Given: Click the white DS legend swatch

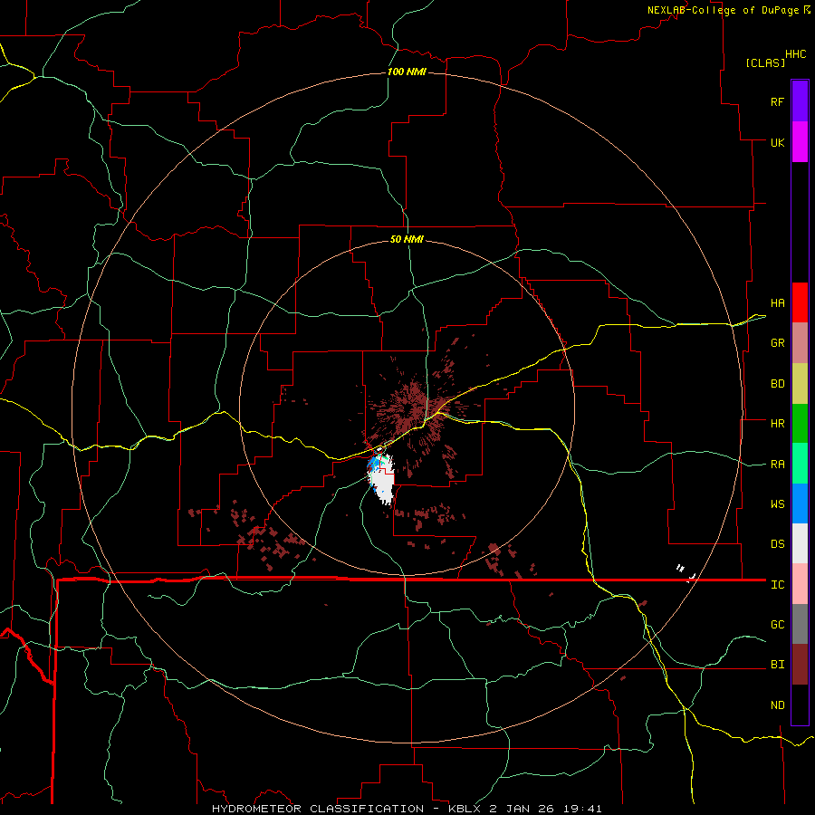Looking at the screenshot, I should click(800, 543).
